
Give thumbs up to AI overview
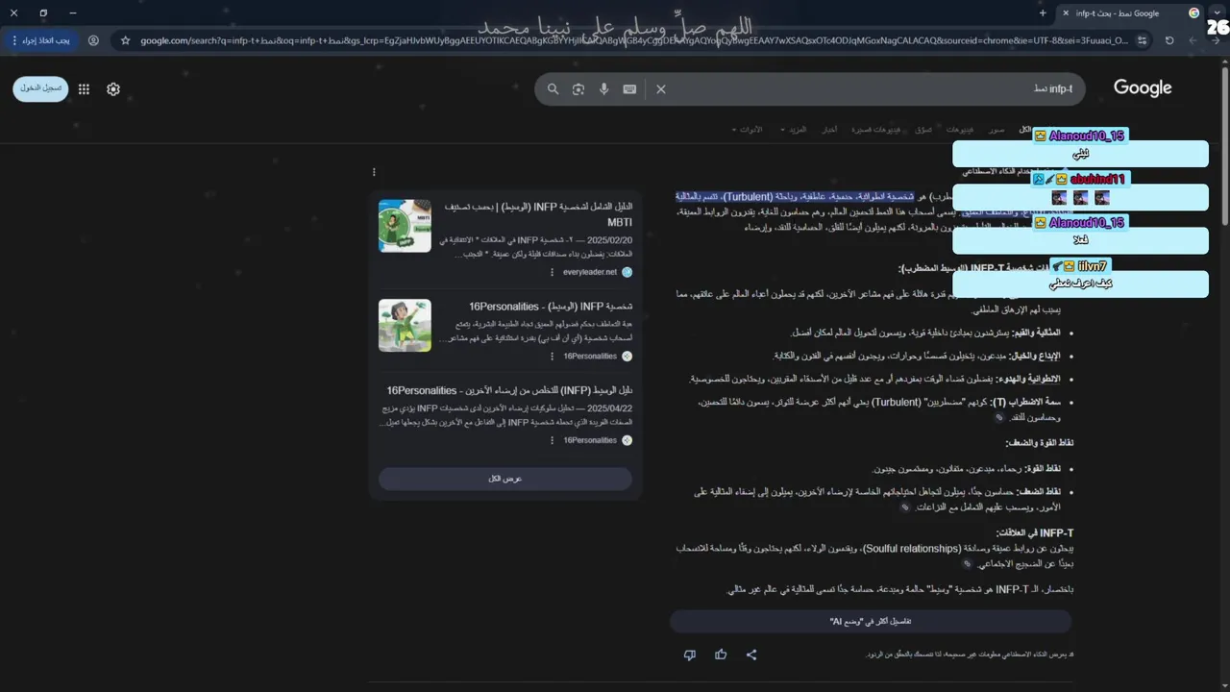pyautogui.click(x=721, y=655)
